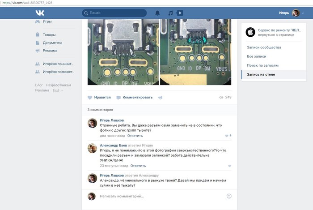Open notifications bell icon
This screenshot has height=210, width=313.
(x=157, y=13)
